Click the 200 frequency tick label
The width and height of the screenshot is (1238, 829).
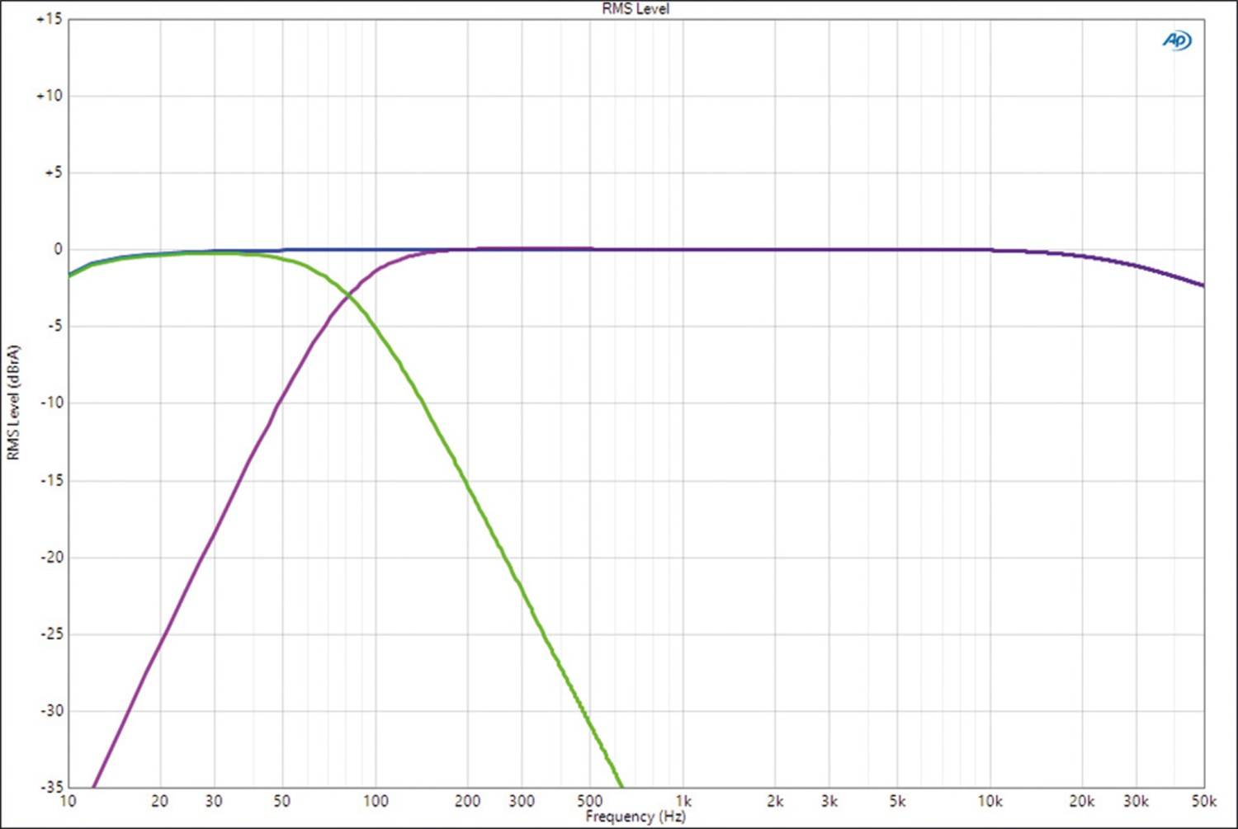tap(468, 801)
